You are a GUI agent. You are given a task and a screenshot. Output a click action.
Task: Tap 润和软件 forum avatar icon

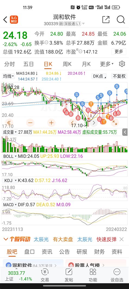click(8, 266)
